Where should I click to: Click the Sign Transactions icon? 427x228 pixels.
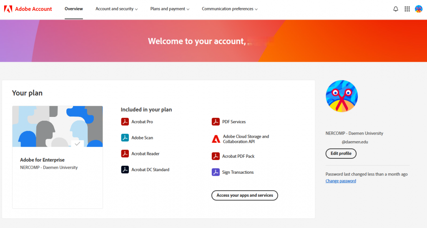tap(216, 172)
